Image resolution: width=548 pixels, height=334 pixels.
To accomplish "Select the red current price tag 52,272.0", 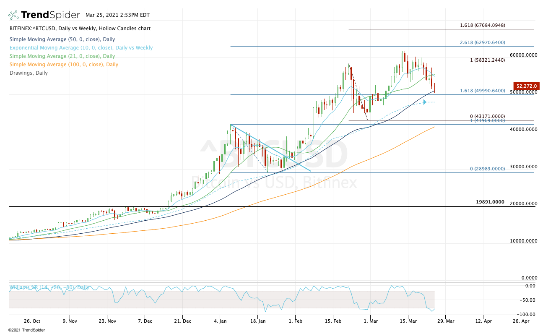I will 526,86.
